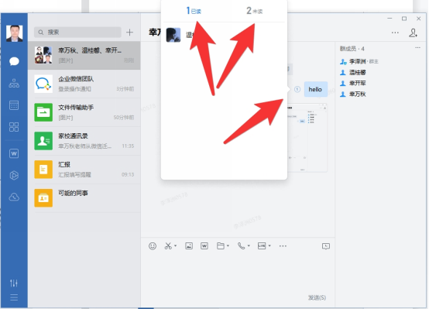The height and width of the screenshot is (309, 429).
Task: Open the Messages chat bubble icon
Action: click(x=14, y=61)
